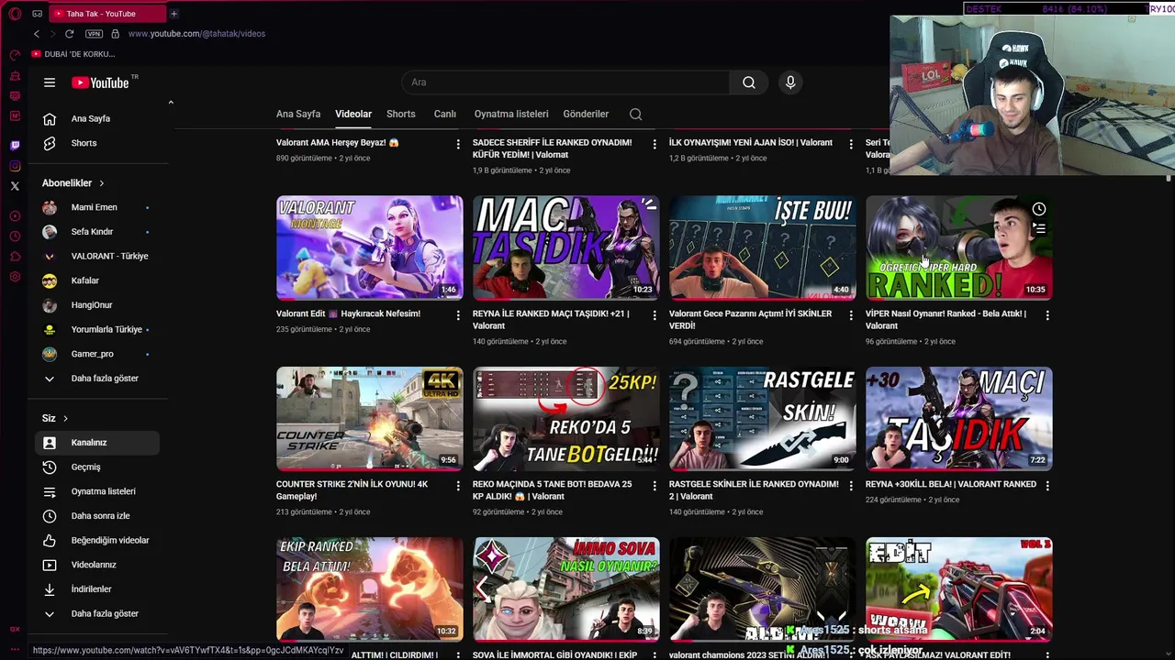This screenshot has width=1175, height=660.
Task: Open Geçmiş history in sidebar
Action: [x=97, y=467]
